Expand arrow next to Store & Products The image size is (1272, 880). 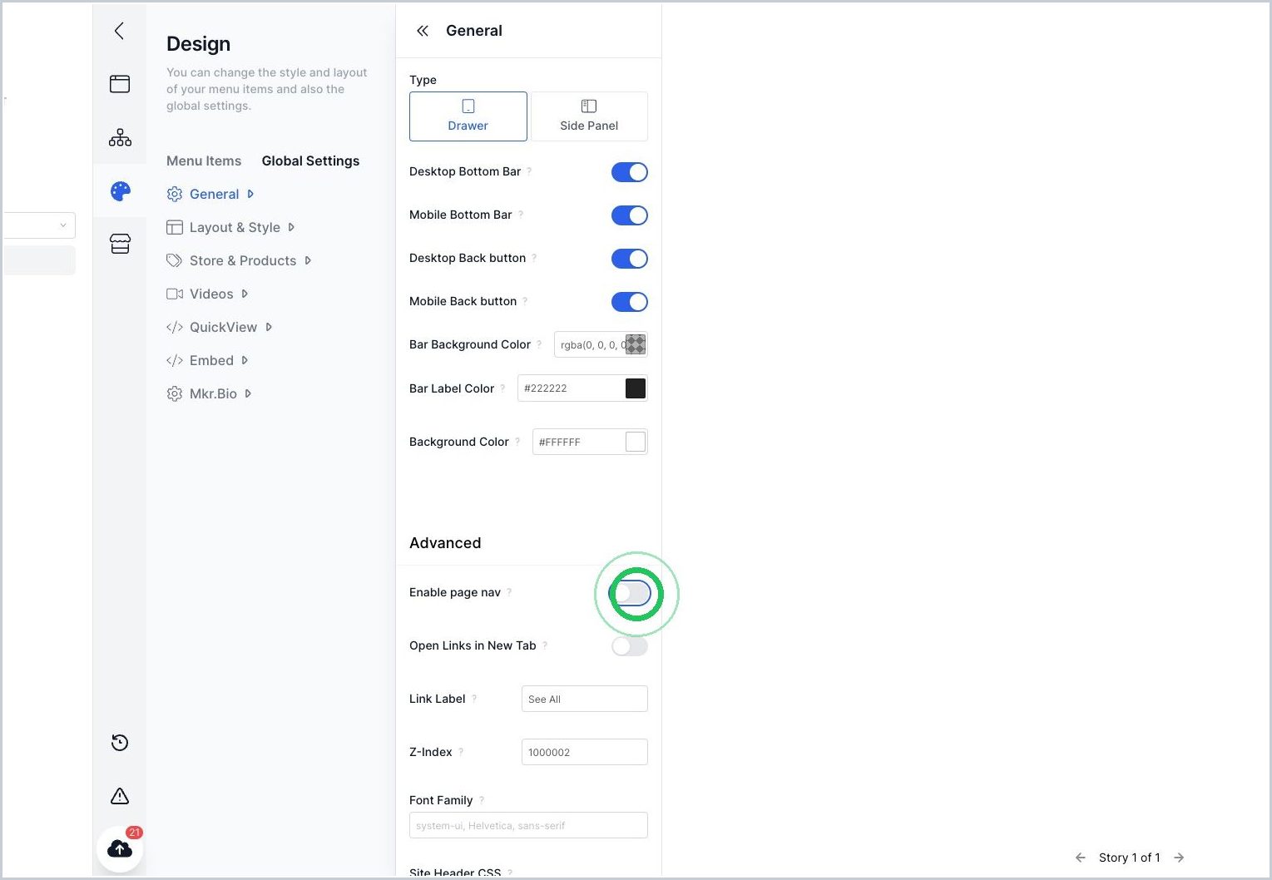pos(308,260)
